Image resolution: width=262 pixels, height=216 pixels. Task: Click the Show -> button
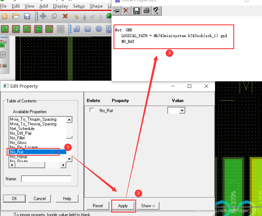[148, 206]
